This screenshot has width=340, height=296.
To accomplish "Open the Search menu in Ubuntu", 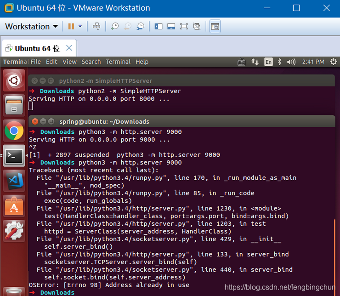I will [91, 62].
